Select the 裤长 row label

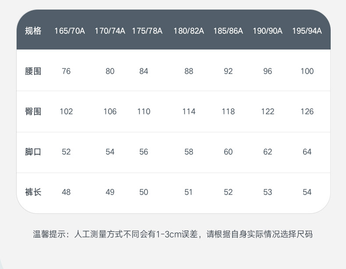pyautogui.click(x=33, y=192)
